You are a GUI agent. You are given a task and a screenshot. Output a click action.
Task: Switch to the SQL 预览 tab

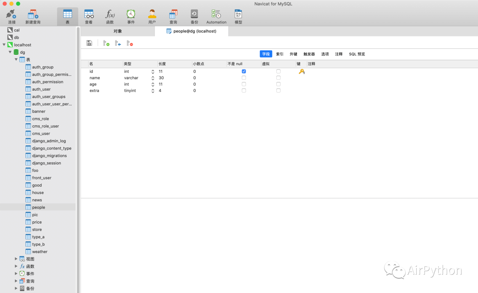(x=357, y=54)
